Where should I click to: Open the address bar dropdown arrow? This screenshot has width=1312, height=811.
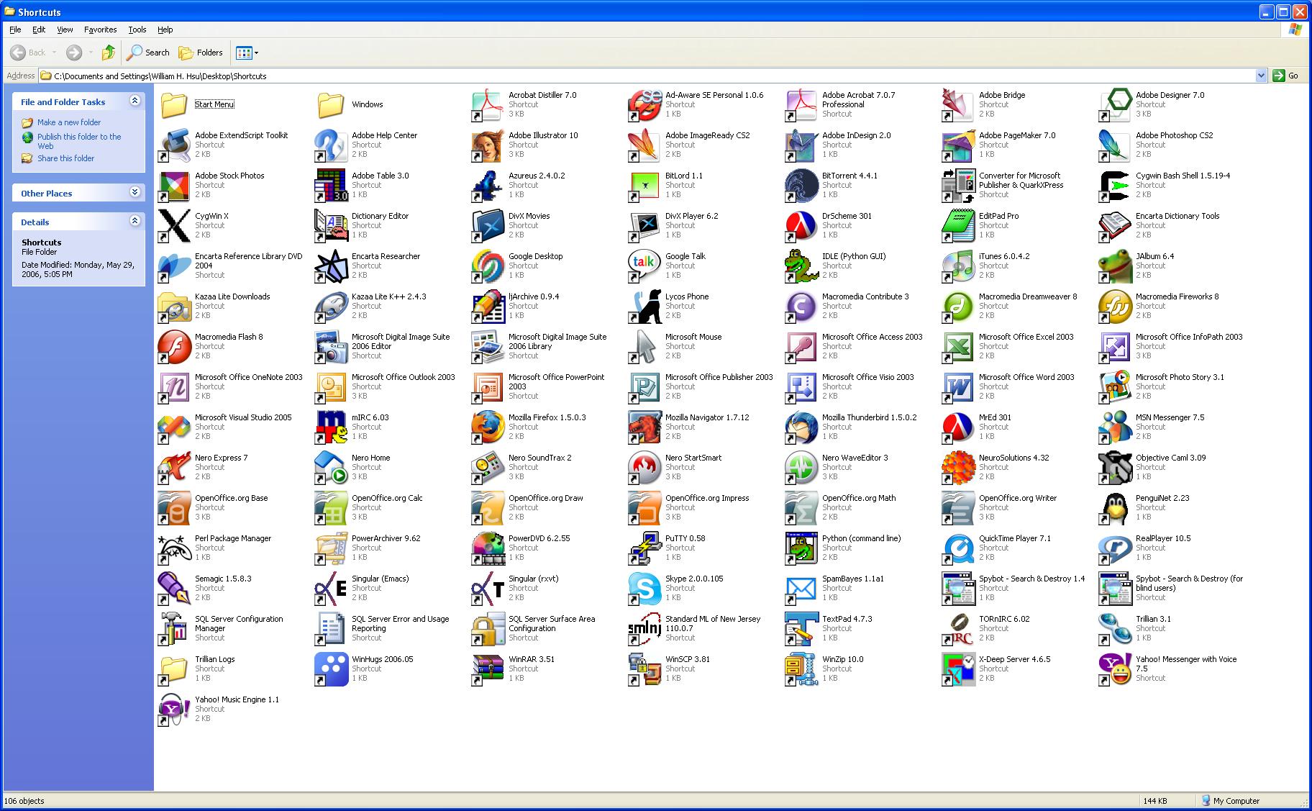pyautogui.click(x=1260, y=76)
